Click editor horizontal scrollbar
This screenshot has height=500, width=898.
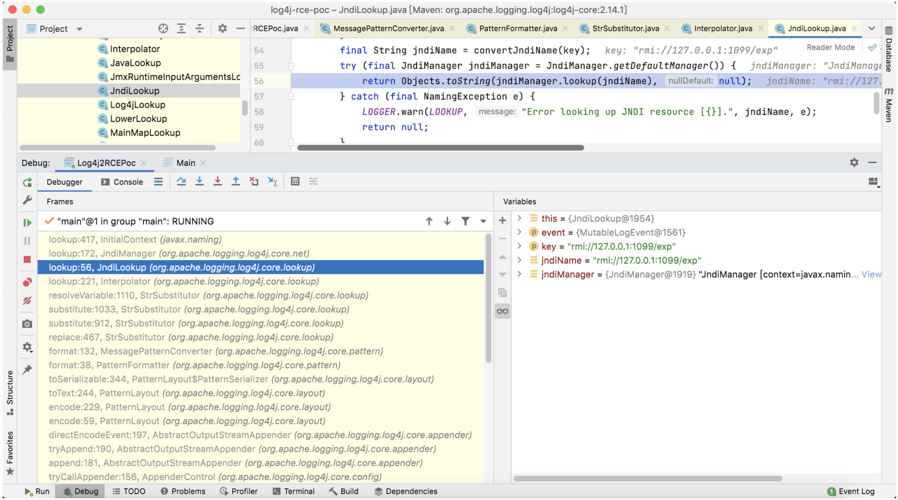pyautogui.click(x=440, y=148)
